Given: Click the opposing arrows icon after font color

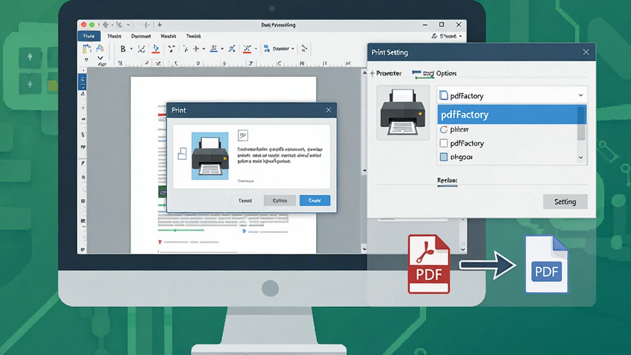Looking at the screenshot, I should coord(171,49).
